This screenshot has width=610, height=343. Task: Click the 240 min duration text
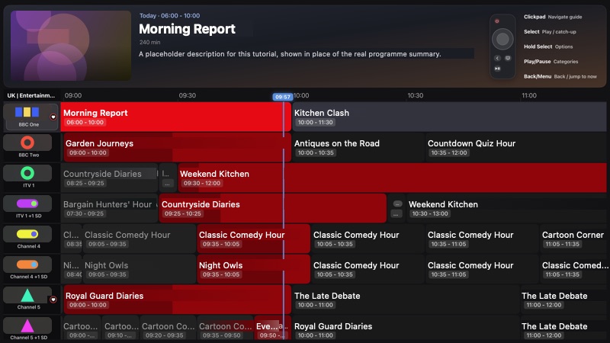tap(149, 42)
